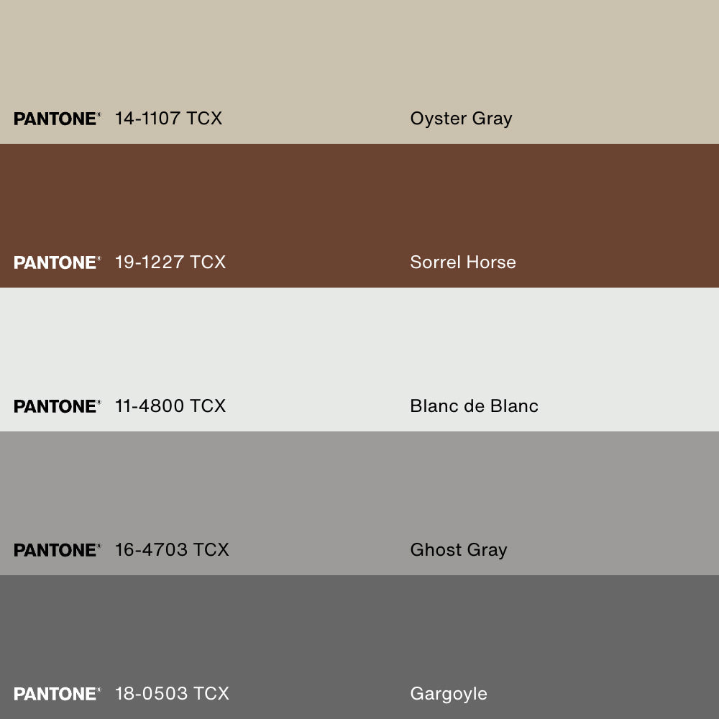Image resolution: width=719 pixels, height=719 pixels.
Task: Click the "Gargoyle" name label
Action: click(x=449, y=694)
